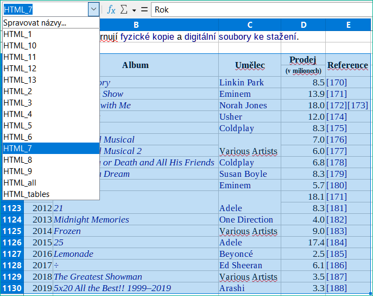Screen dimensions: 373x296
Task: Choose Spravovat názvy... in the name list
Action: click(x=51, y=23)
